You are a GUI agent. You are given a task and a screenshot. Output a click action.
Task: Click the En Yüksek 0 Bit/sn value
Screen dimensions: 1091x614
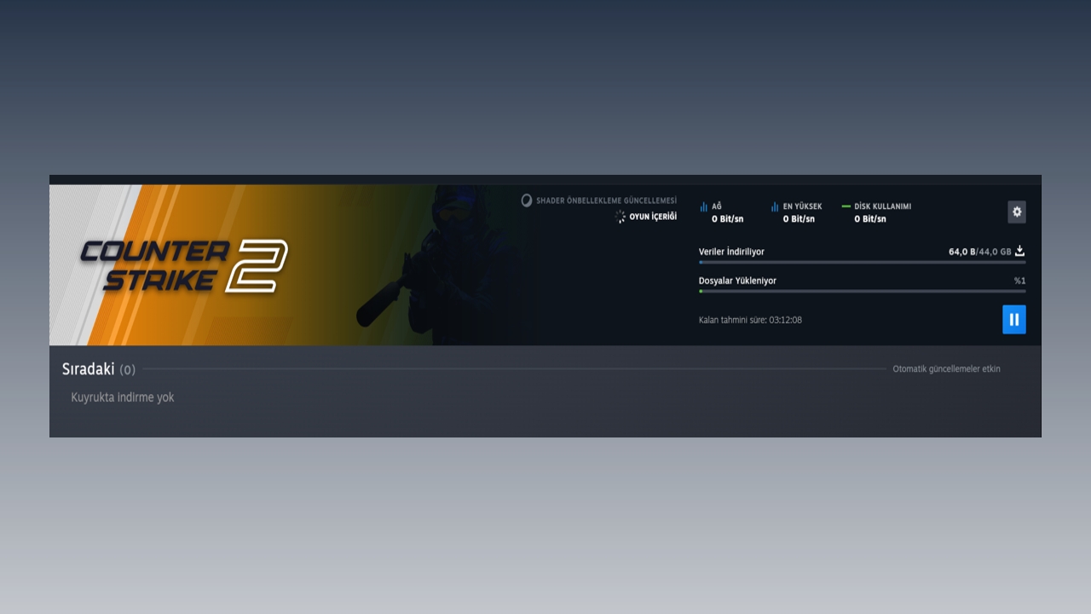point(799,219)
